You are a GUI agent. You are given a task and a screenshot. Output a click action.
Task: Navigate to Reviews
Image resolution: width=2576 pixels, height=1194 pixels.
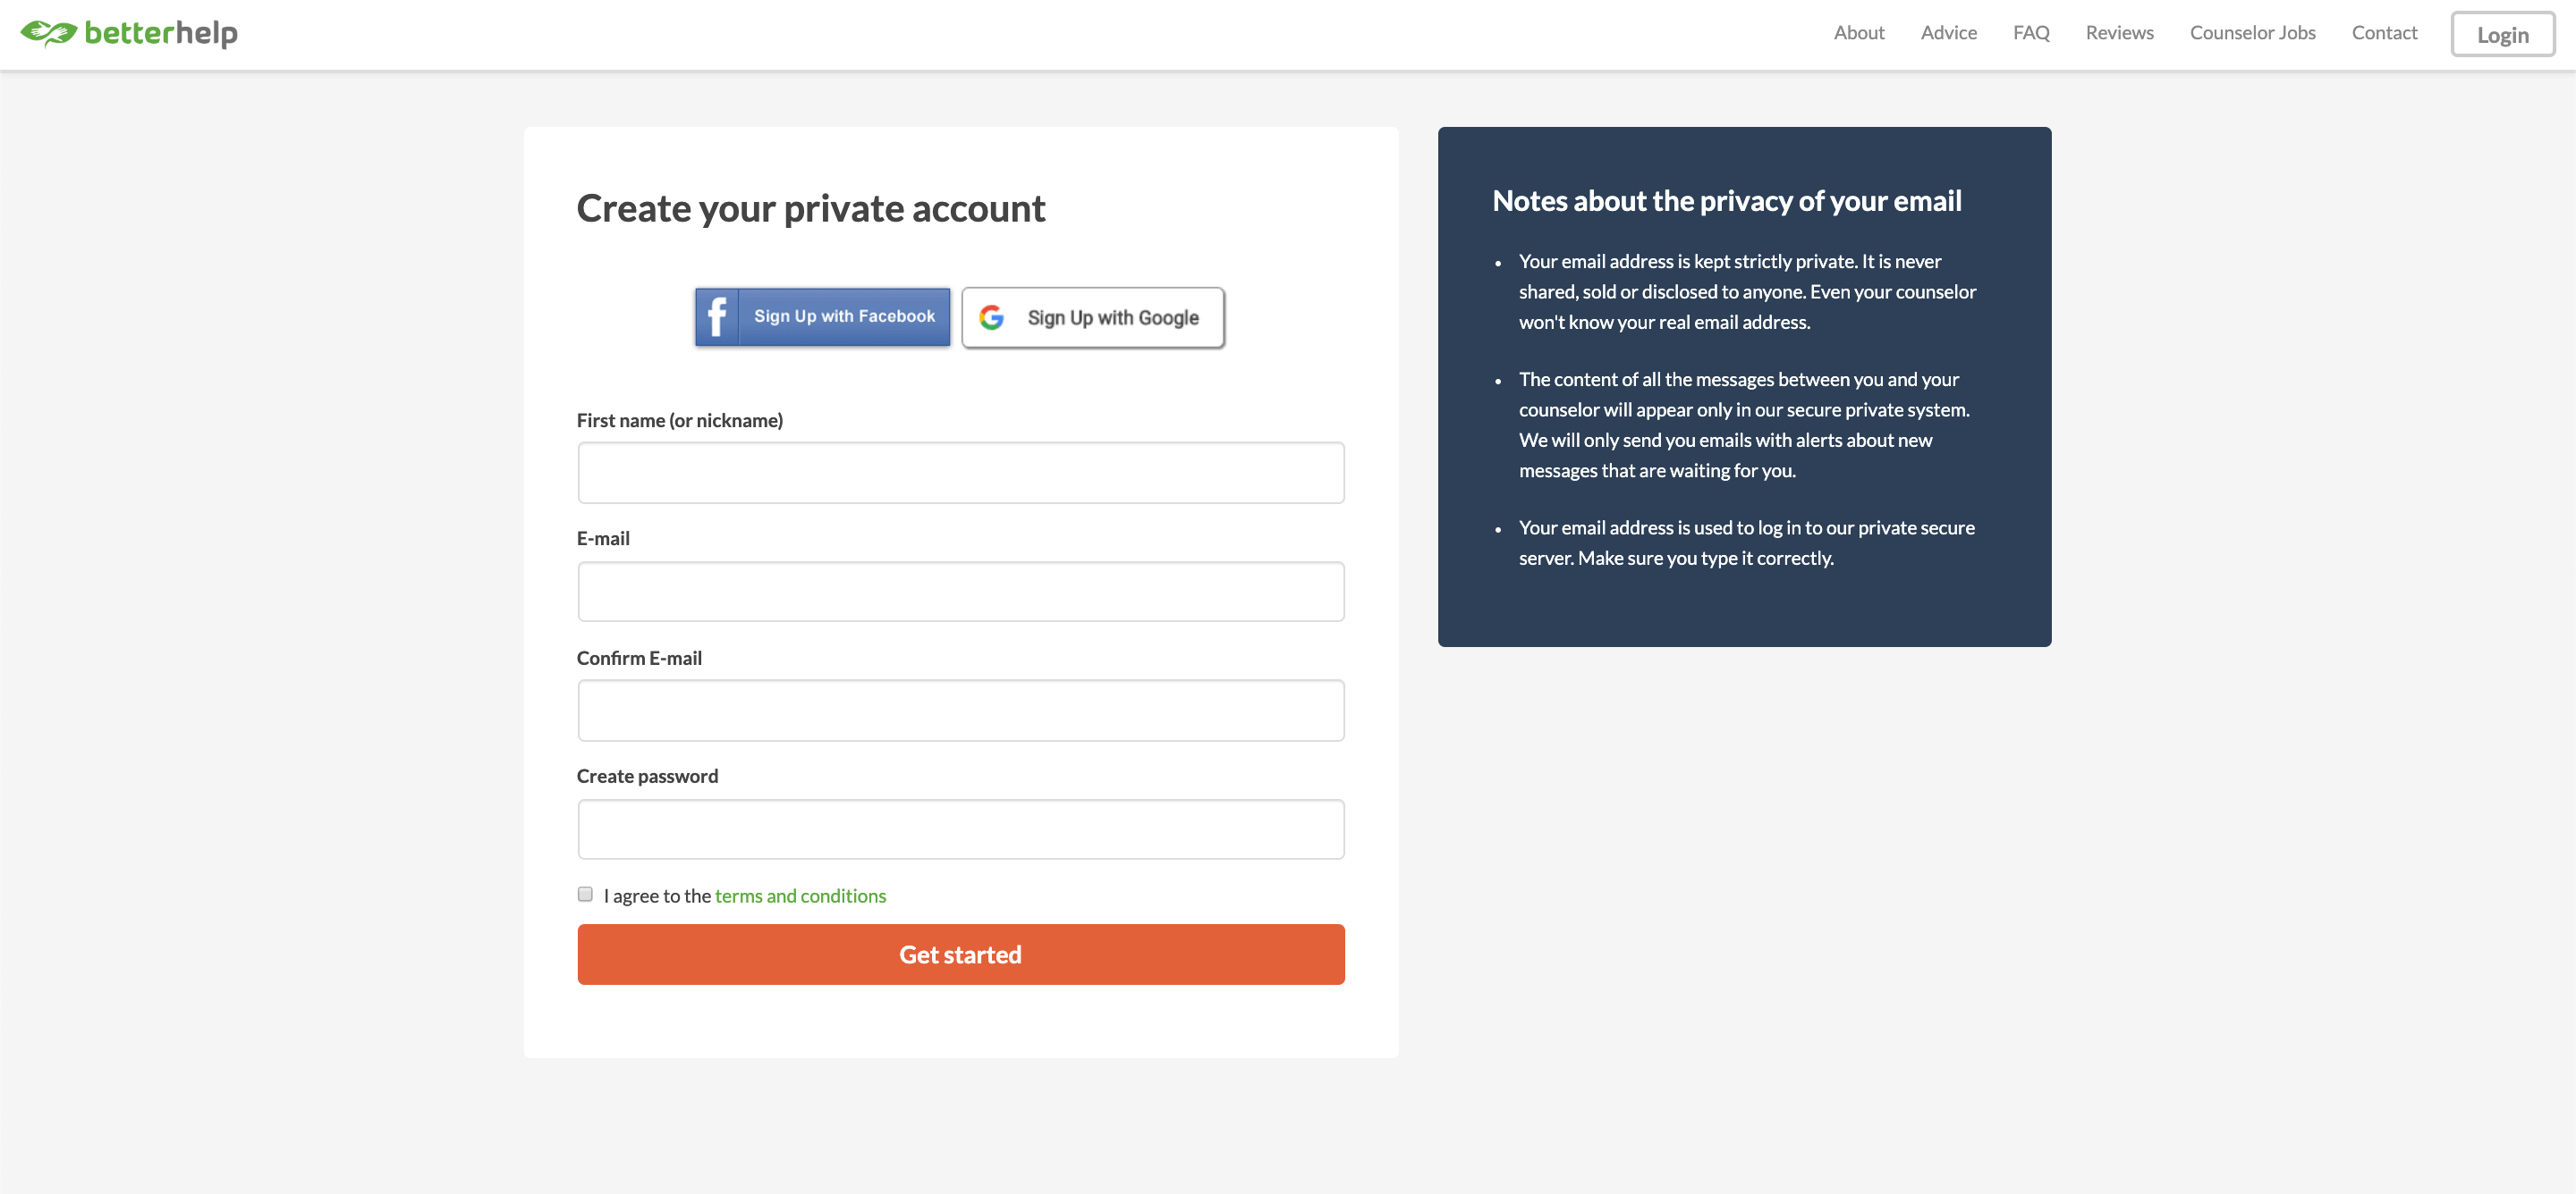coord(2119,33)
